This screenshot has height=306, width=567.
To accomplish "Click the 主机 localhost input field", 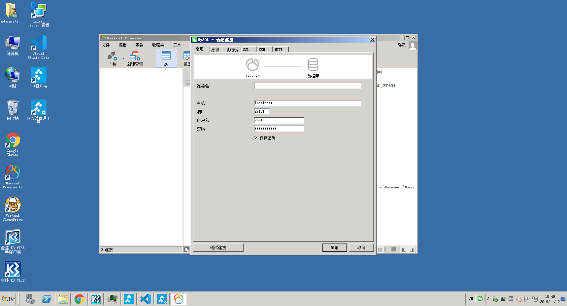I will coord(308,103).
